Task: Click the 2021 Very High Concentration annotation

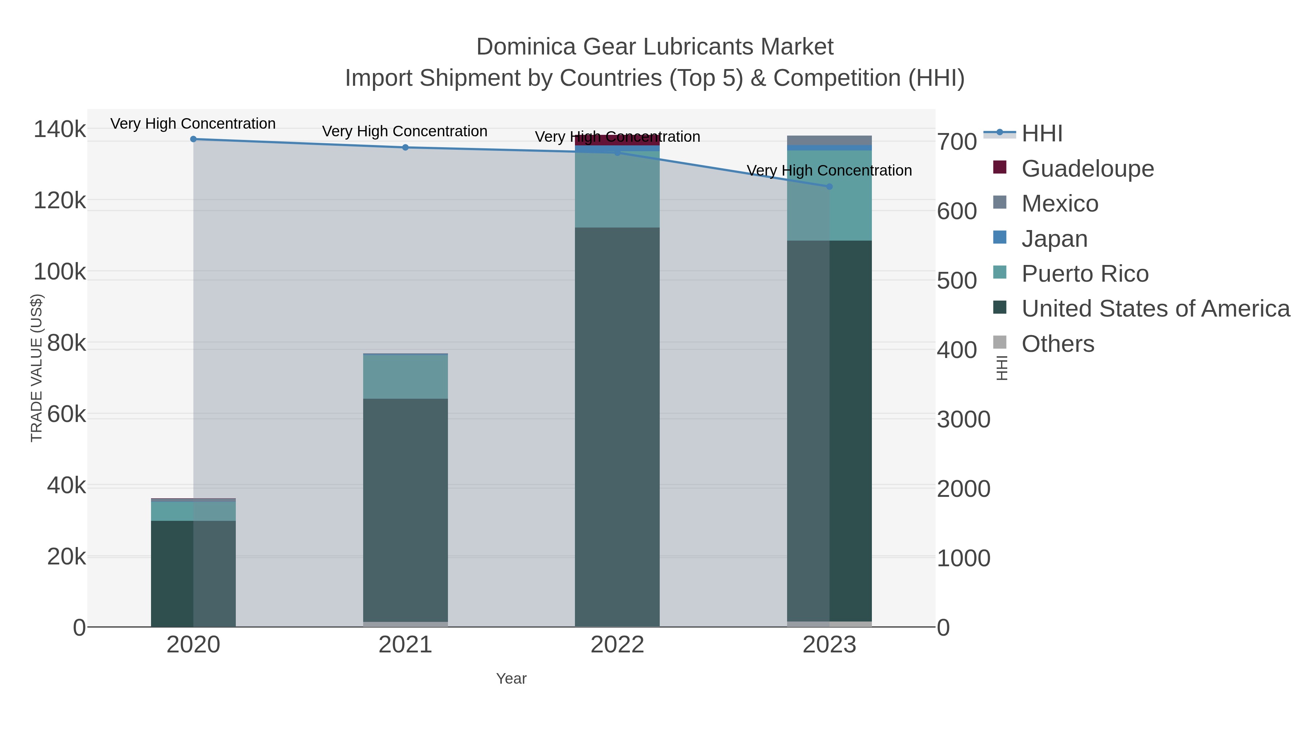Action: click(405, 131)
